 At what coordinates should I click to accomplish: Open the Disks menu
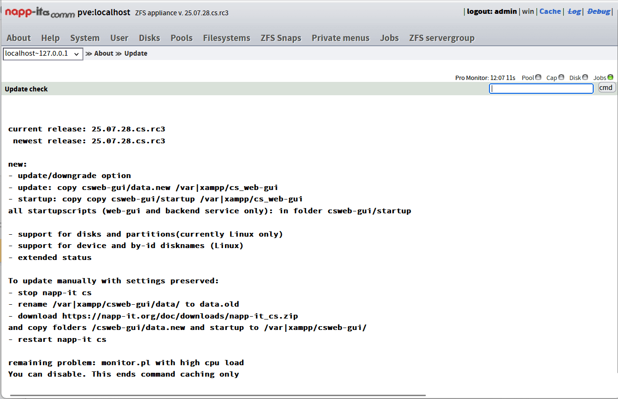click(150, 38)
